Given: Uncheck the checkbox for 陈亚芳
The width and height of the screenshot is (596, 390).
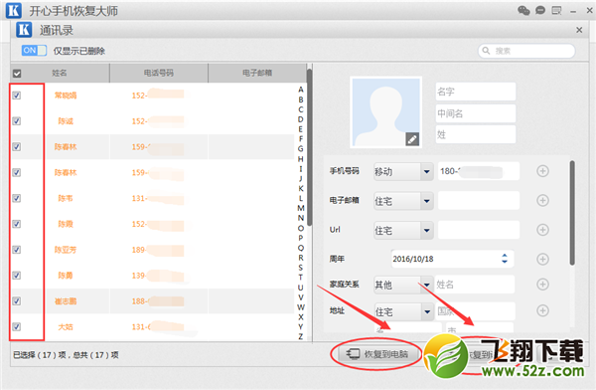Looking at the screenshot, I should pyautogui.click(x=16, y=250).
